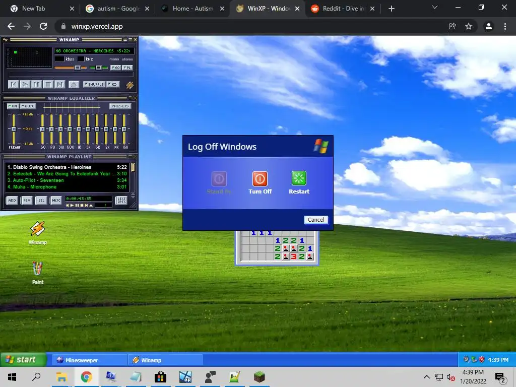The height and width of the screenshot is (387, 516).
Task: Open Minecraft block icon in host taskbar
Action: [260, 377]
